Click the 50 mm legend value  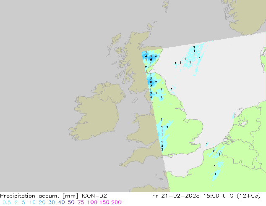coord(71,203)
